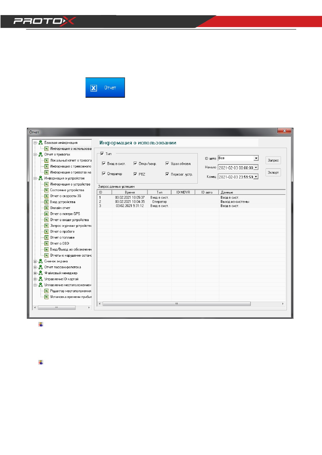
Task: Collapse the Информация о устройстве parent tree node
Action: pyautogui.click(x=35, y=178)
